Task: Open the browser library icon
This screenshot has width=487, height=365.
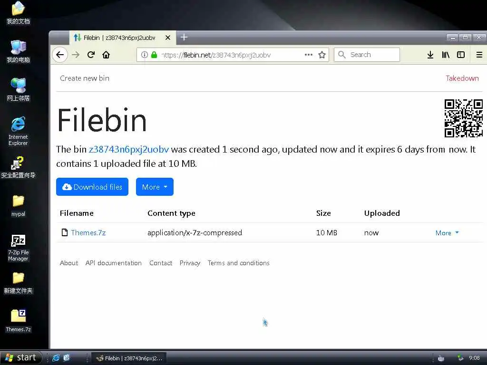Action: pos(446,55)
